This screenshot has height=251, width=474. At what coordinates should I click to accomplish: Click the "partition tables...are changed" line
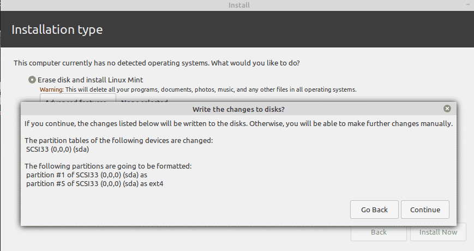point(118,140)
